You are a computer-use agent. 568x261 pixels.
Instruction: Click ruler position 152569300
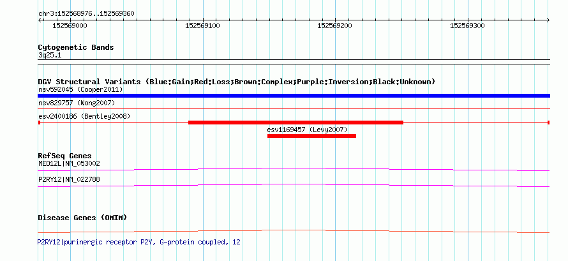467,26
